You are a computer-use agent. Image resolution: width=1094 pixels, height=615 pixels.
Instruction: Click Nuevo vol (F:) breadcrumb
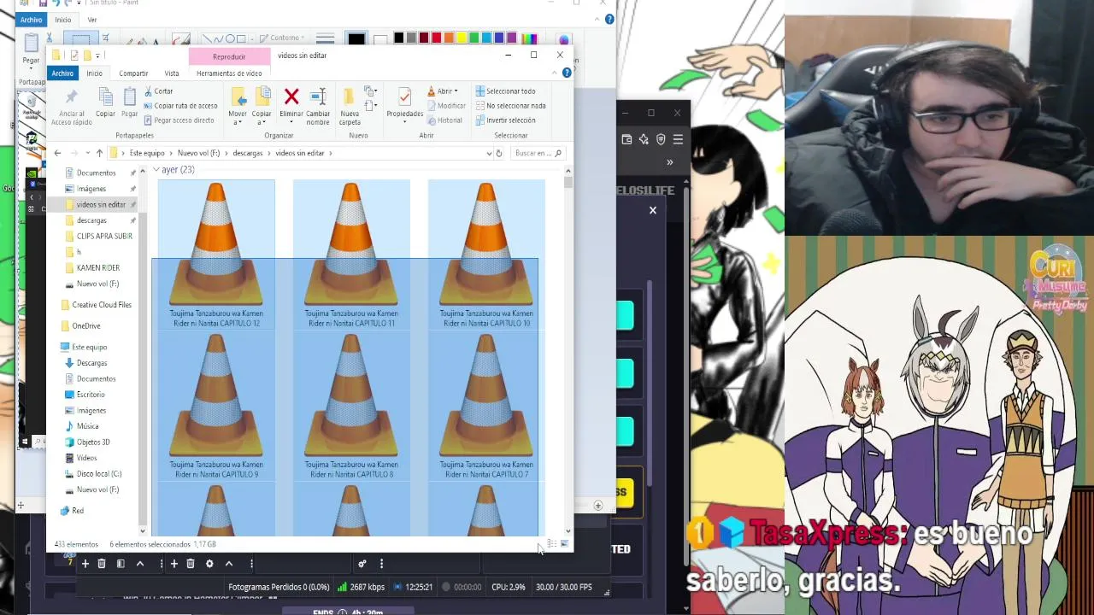point(198,153)
